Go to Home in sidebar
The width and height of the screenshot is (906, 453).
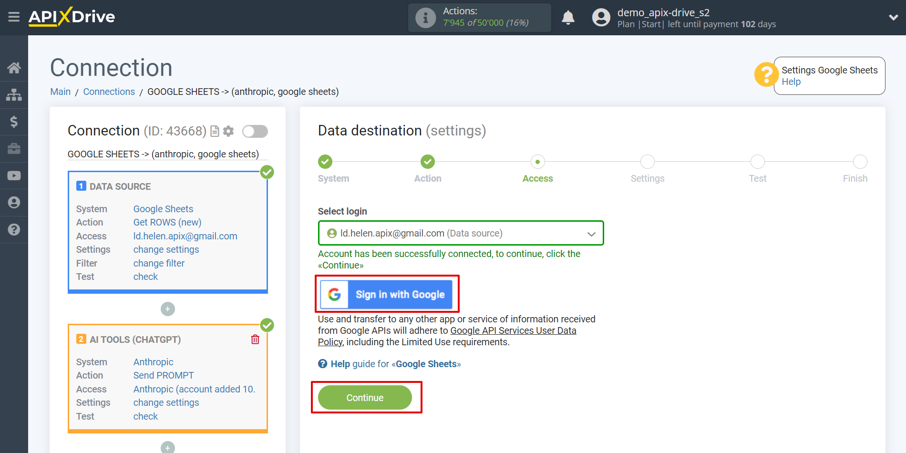(x=14, y=68)
